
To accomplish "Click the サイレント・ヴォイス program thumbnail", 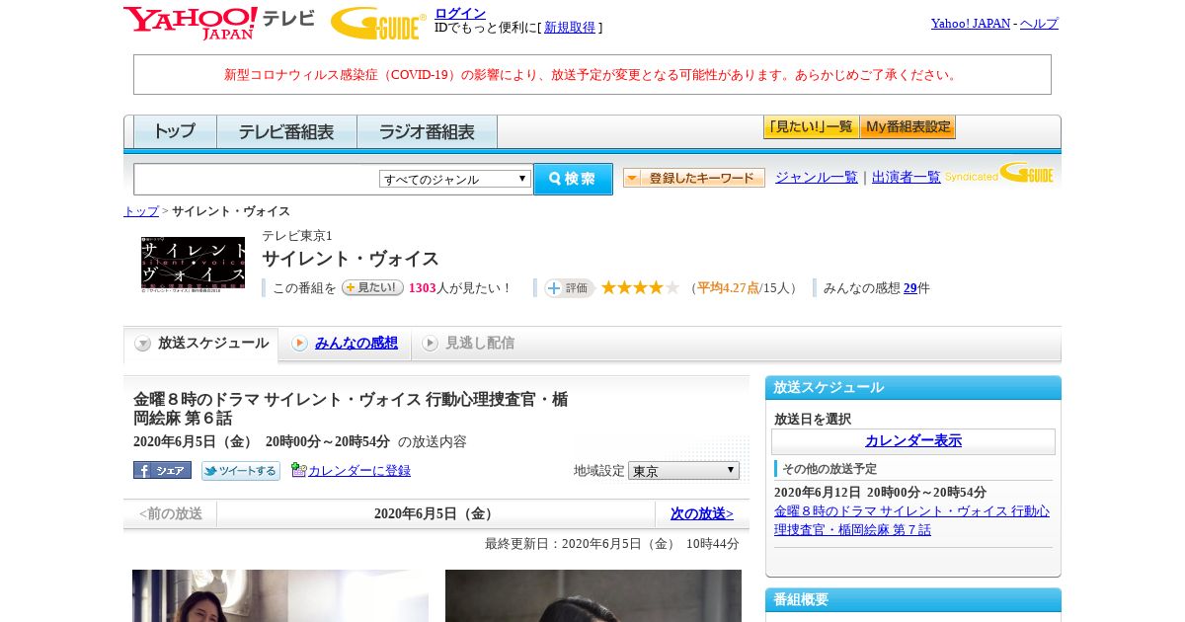I will (x=193, y=263).
